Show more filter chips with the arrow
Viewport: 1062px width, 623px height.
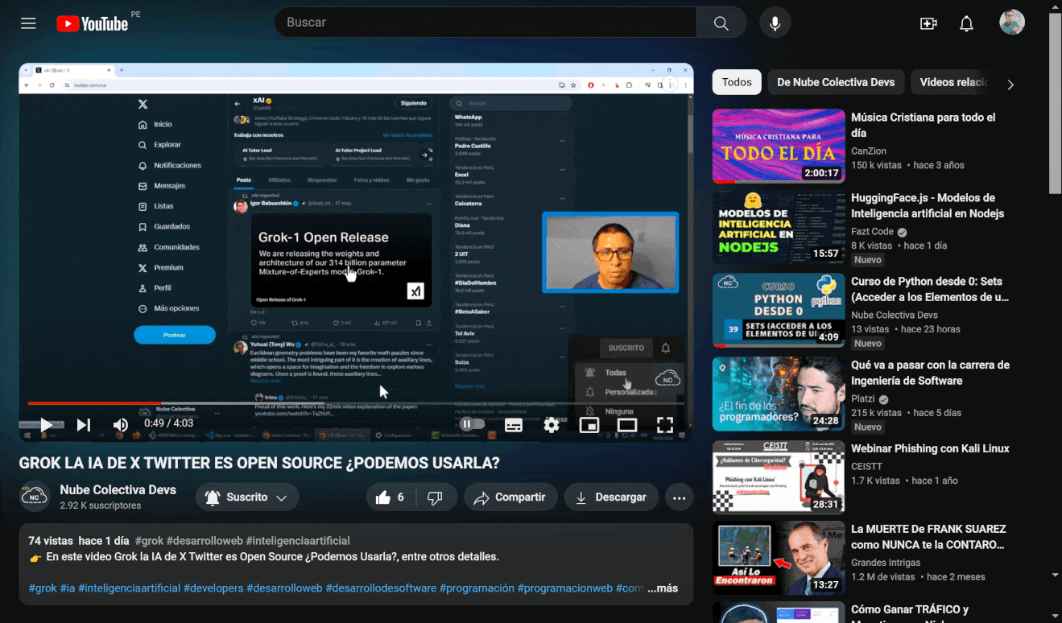pyautogui.click(x=1010, y=85)
